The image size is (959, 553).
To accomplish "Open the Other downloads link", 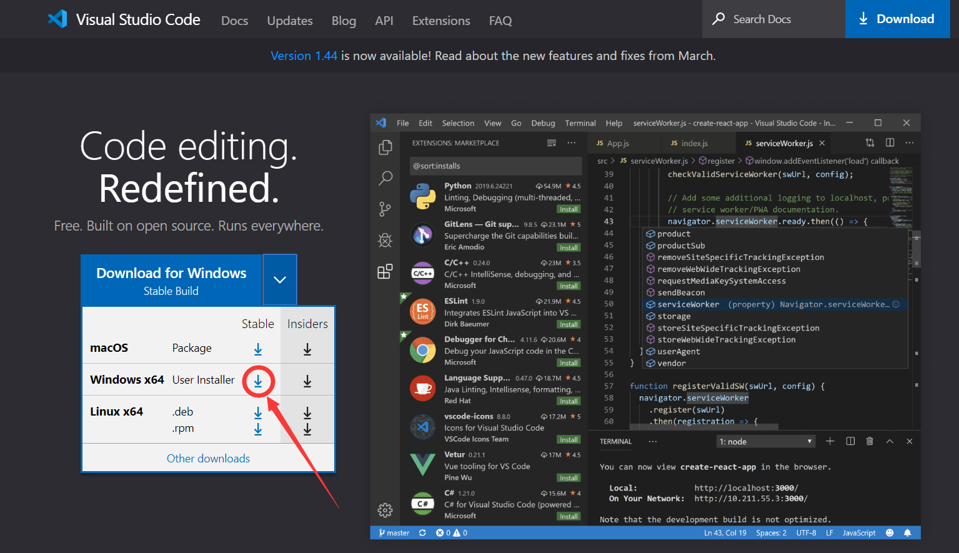I will (x=208, y=459).
